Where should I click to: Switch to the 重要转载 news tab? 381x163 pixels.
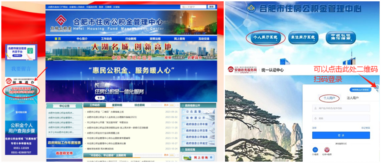(x=117, y=105)
